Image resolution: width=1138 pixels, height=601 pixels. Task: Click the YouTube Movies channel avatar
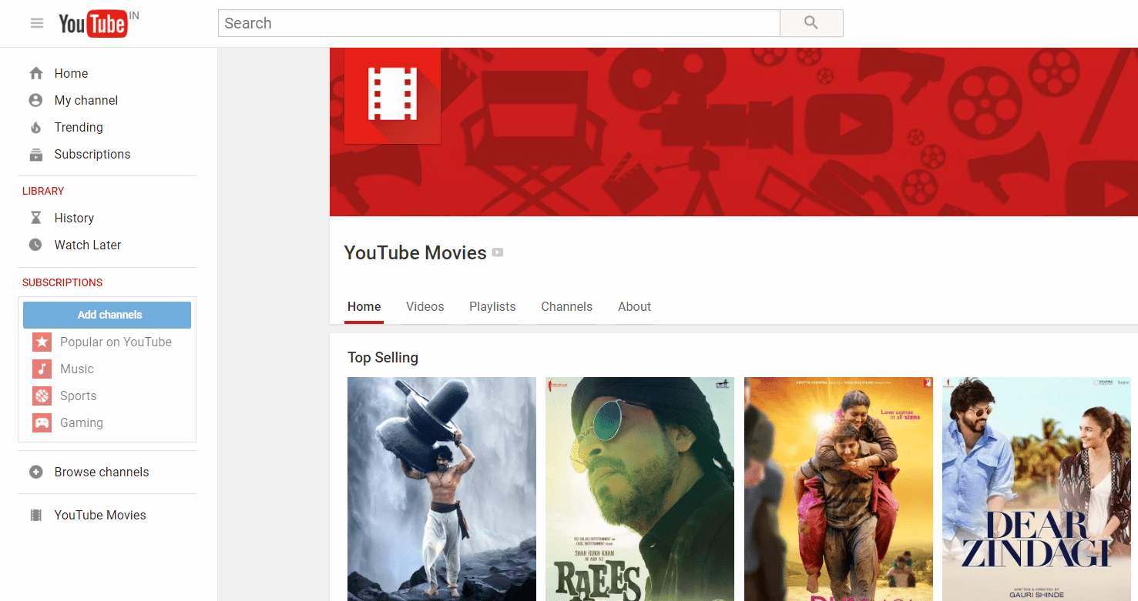pos(392,95)
